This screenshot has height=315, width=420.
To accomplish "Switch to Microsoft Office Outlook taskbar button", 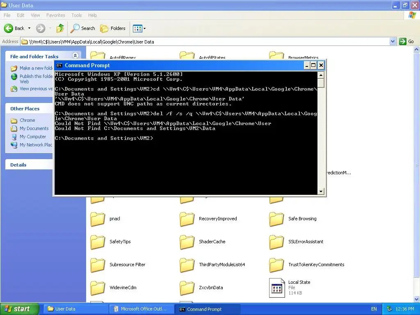I will (142, 309).
